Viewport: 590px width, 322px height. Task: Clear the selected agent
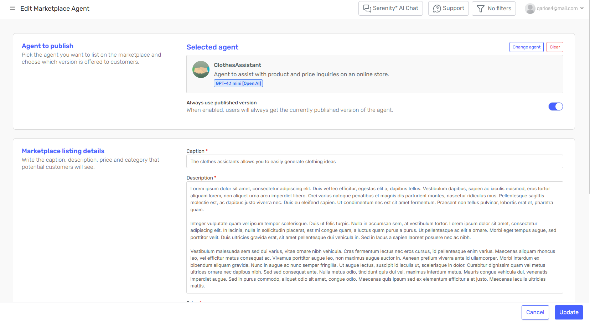[x=555, y=47]
